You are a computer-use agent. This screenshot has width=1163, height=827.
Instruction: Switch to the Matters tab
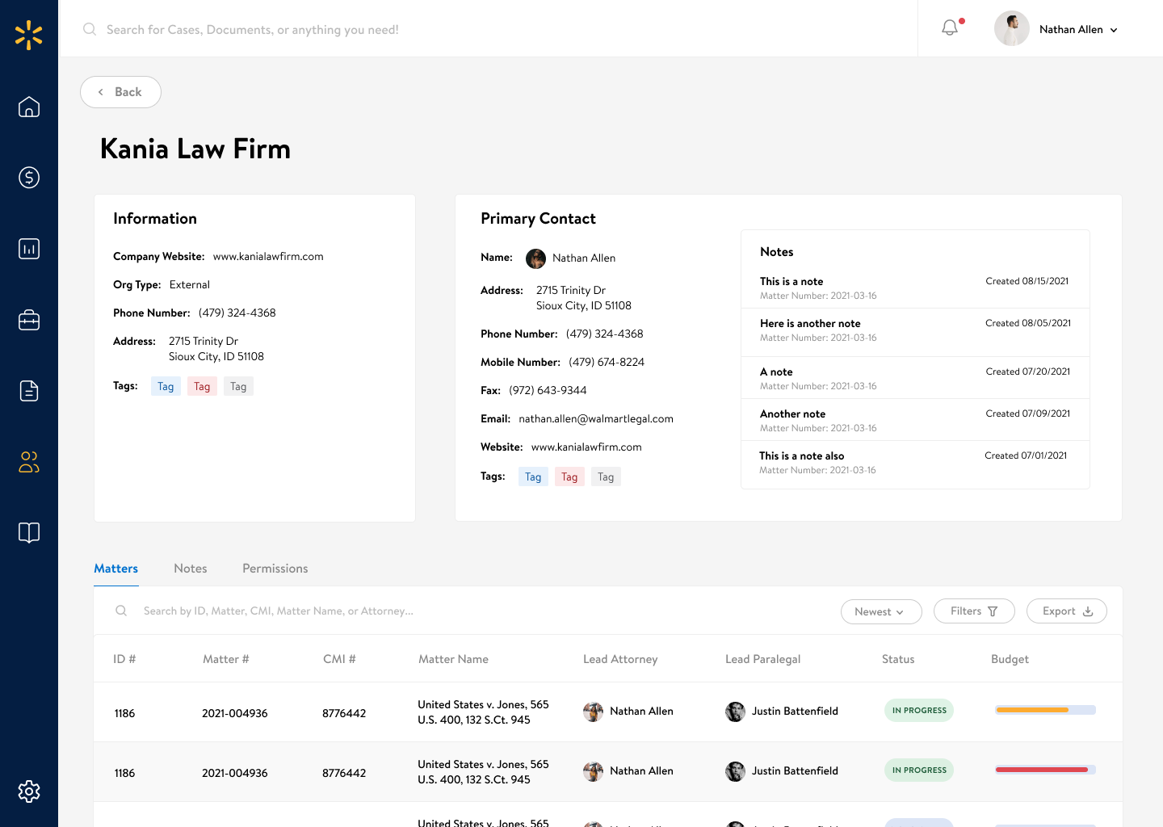[x=116, y=569]
